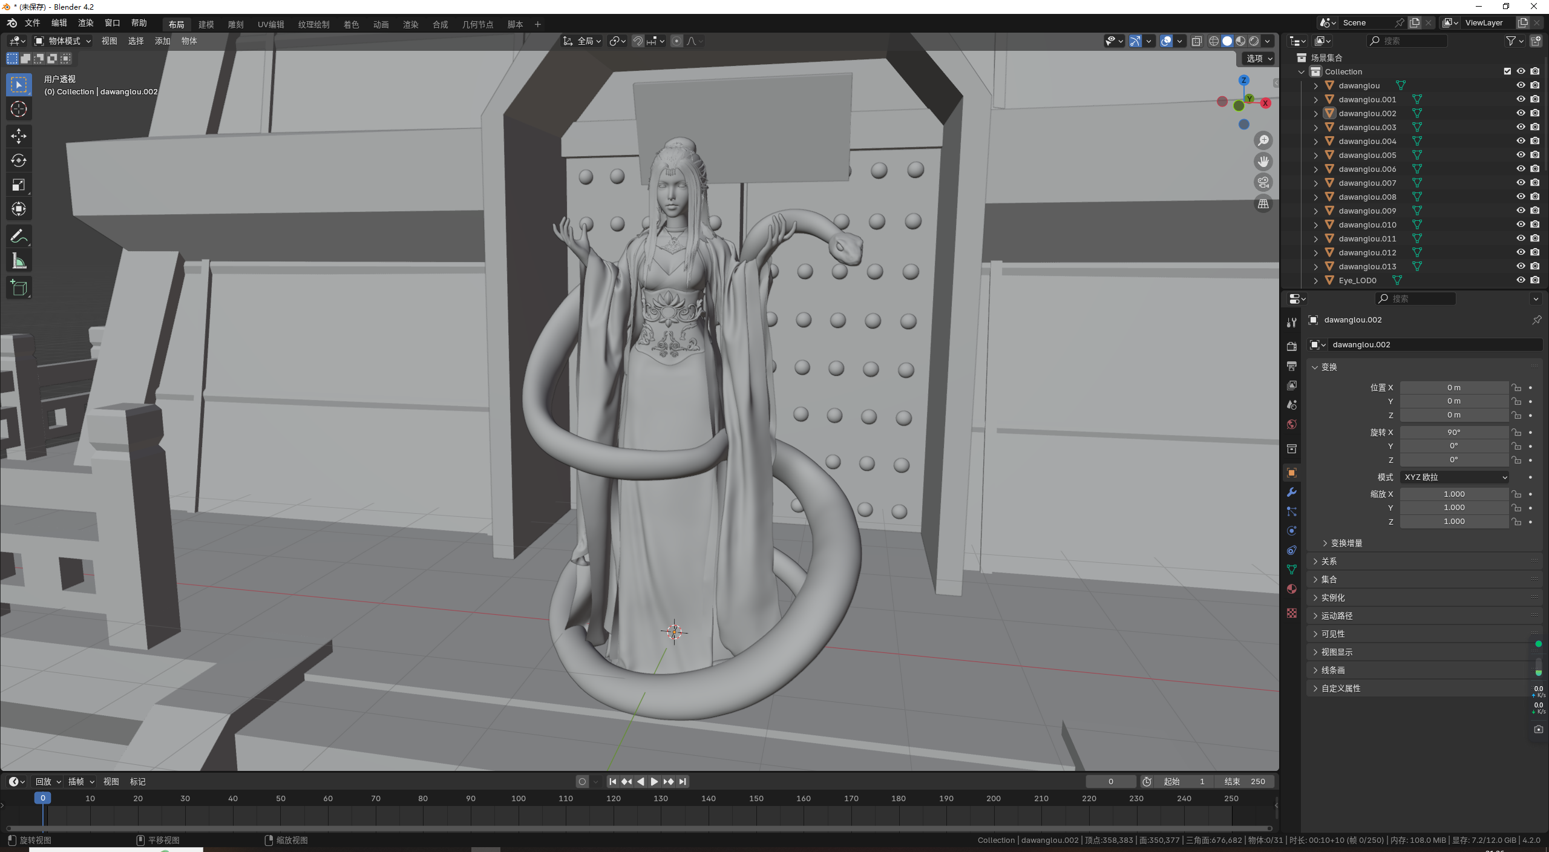The image size is (1549, 852).
Task: Select the Move tool in toolbar
Action: click(19, 136)
